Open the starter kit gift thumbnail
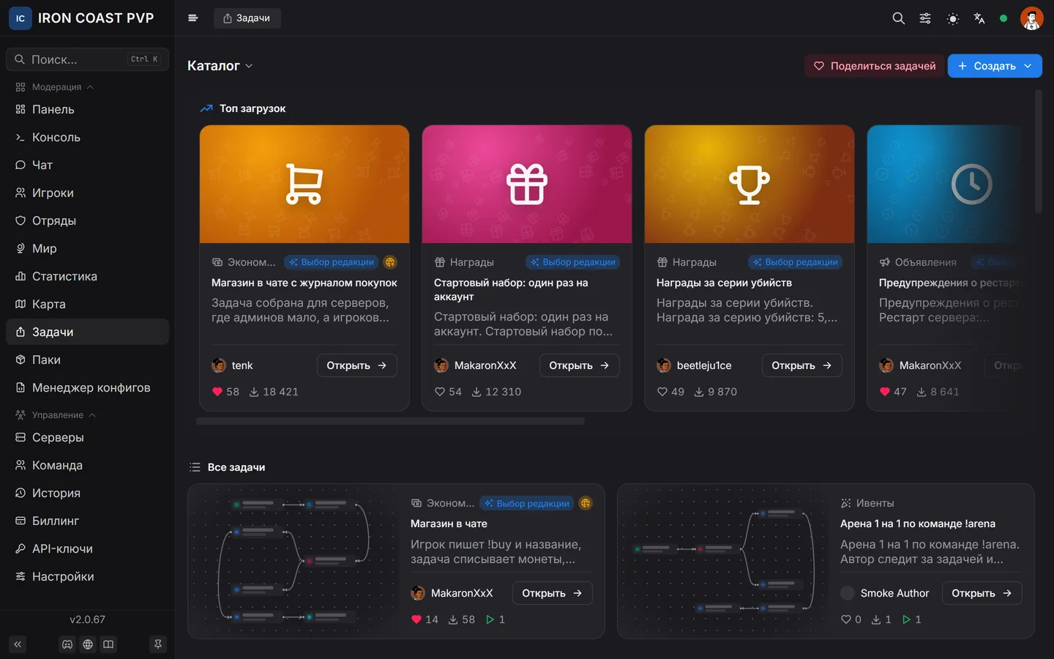Image resolution: width=1054 pixels, height=659 pixels. pos(527,184)
